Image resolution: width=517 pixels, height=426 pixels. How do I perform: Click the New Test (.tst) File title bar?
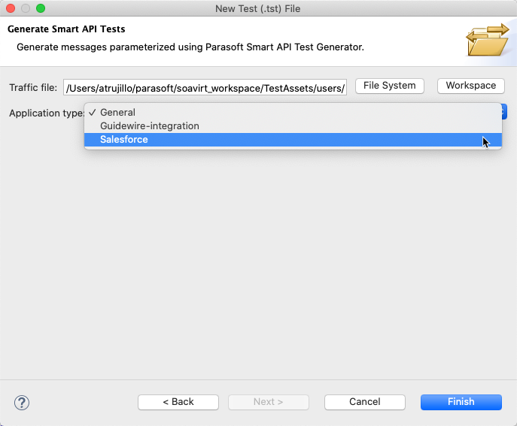coord(258,8)
